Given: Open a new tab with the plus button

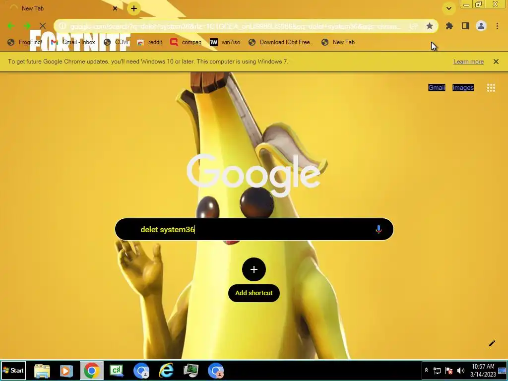Looking at the screenshot, I should click(x=134, y=8).
